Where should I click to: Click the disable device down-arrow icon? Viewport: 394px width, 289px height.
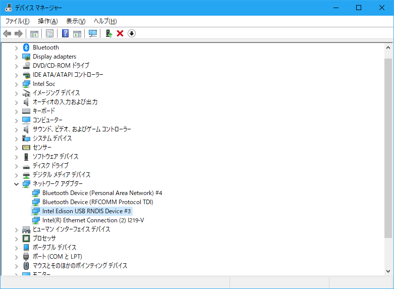[132, 33]
